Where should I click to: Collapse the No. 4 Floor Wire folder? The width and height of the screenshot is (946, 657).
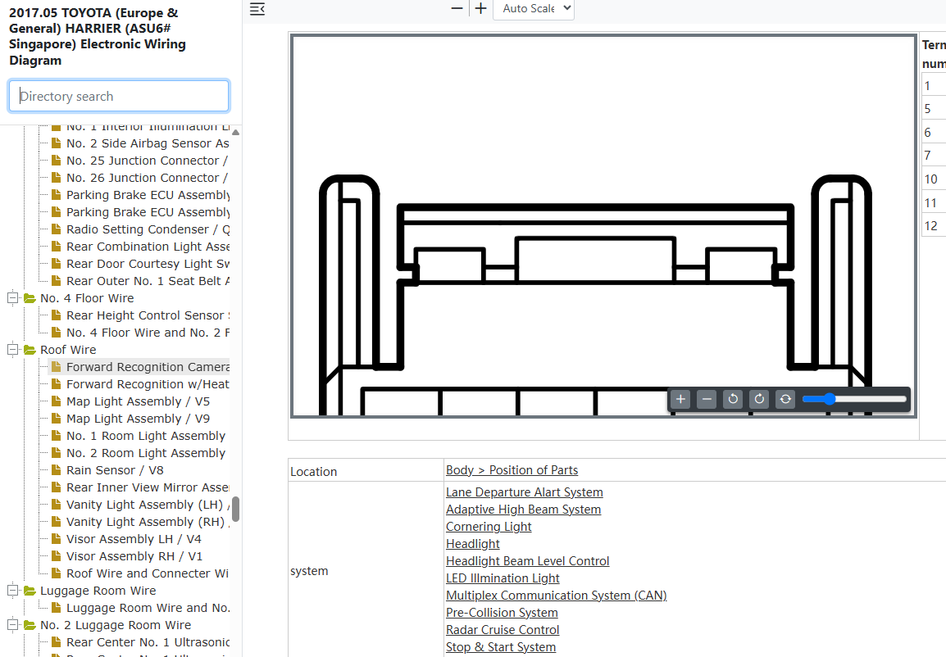(x=12, y=297)
